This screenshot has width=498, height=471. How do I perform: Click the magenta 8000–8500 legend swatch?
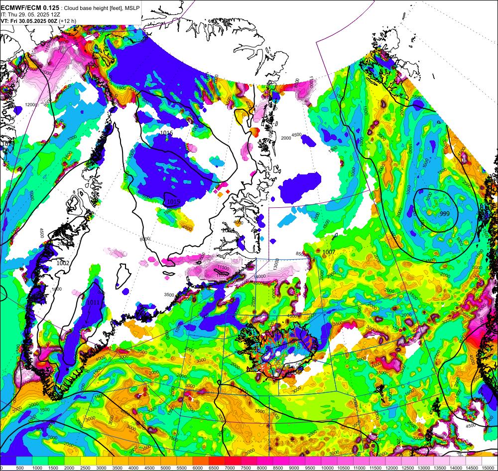[x=265, y=461]
